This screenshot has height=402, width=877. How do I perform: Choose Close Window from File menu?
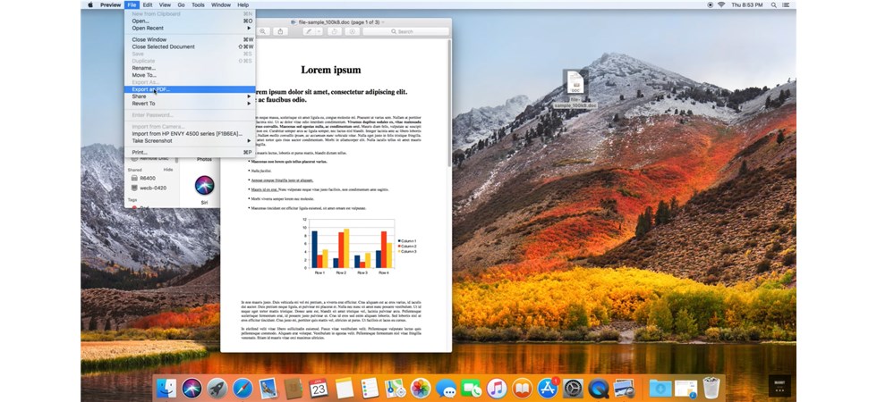(149, 39)
